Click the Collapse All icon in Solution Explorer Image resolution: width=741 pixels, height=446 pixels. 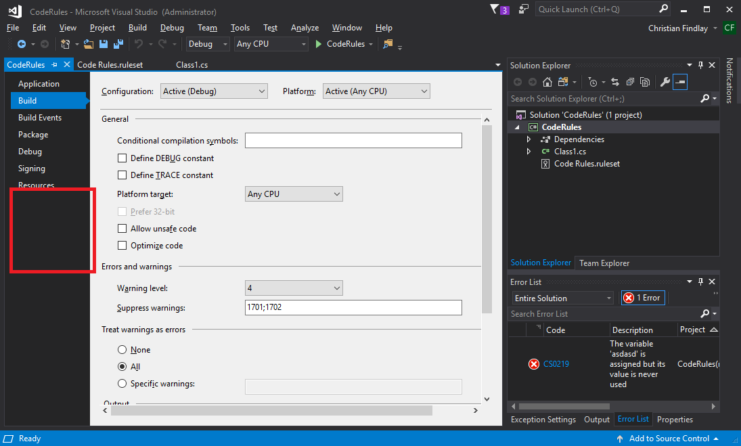point(630,82)
